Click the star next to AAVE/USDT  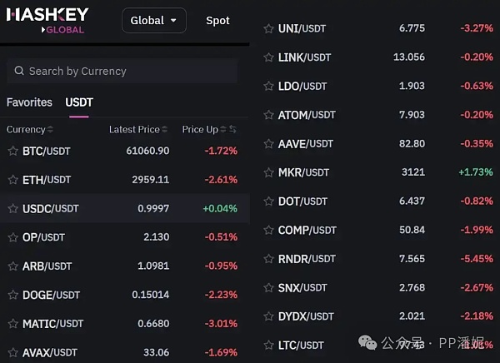(x=268, y=144)
